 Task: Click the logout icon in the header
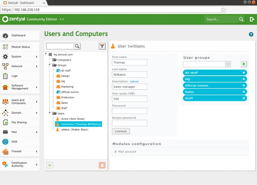tap(252, 19)
